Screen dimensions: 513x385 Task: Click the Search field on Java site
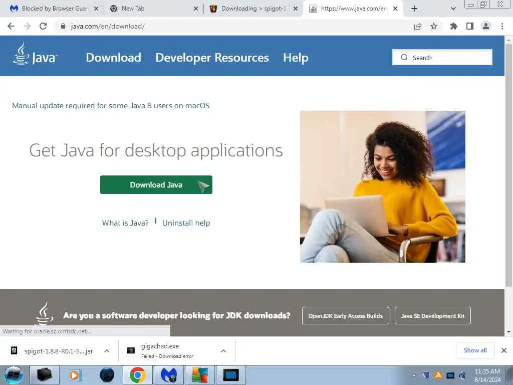point(442,57)
